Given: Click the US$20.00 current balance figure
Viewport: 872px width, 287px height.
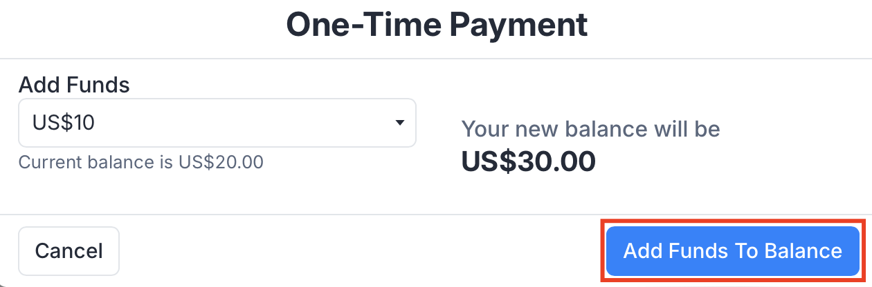Looking at the screenshot, I should coord(221,163).
